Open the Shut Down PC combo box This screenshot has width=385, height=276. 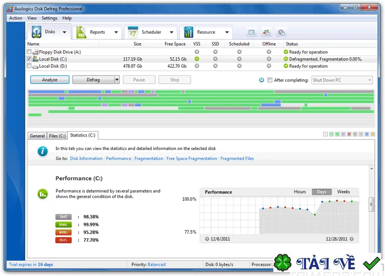coord(342,80)
